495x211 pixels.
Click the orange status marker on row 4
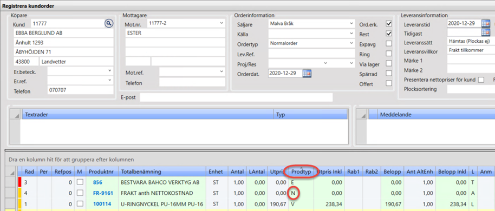point(19,193)
